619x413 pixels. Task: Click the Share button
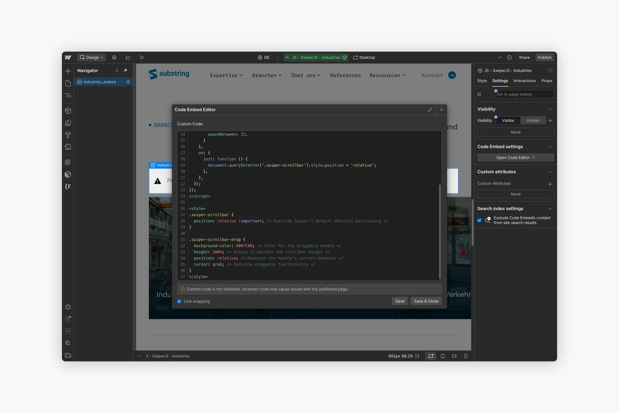coord(524,57)
